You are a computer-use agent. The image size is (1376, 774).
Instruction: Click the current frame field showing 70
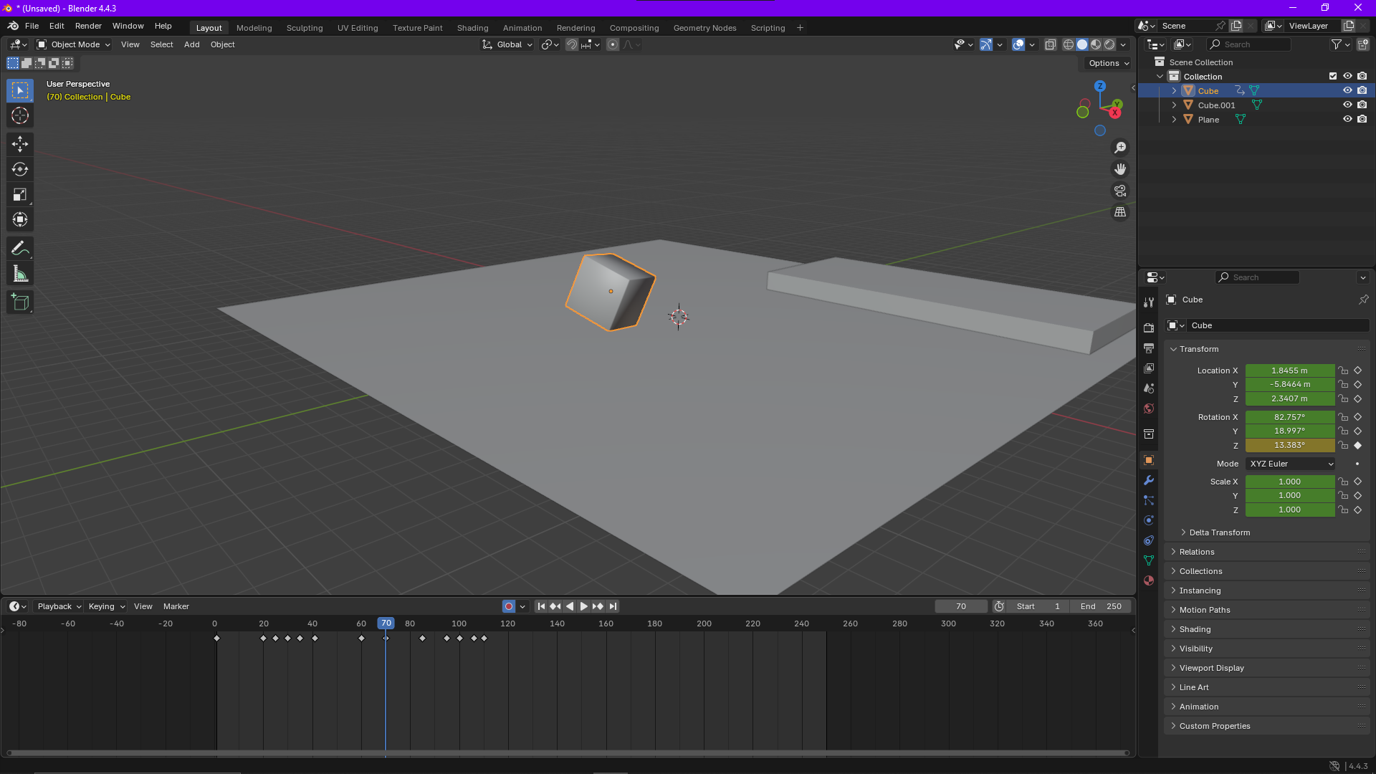[x=961, y=606]
